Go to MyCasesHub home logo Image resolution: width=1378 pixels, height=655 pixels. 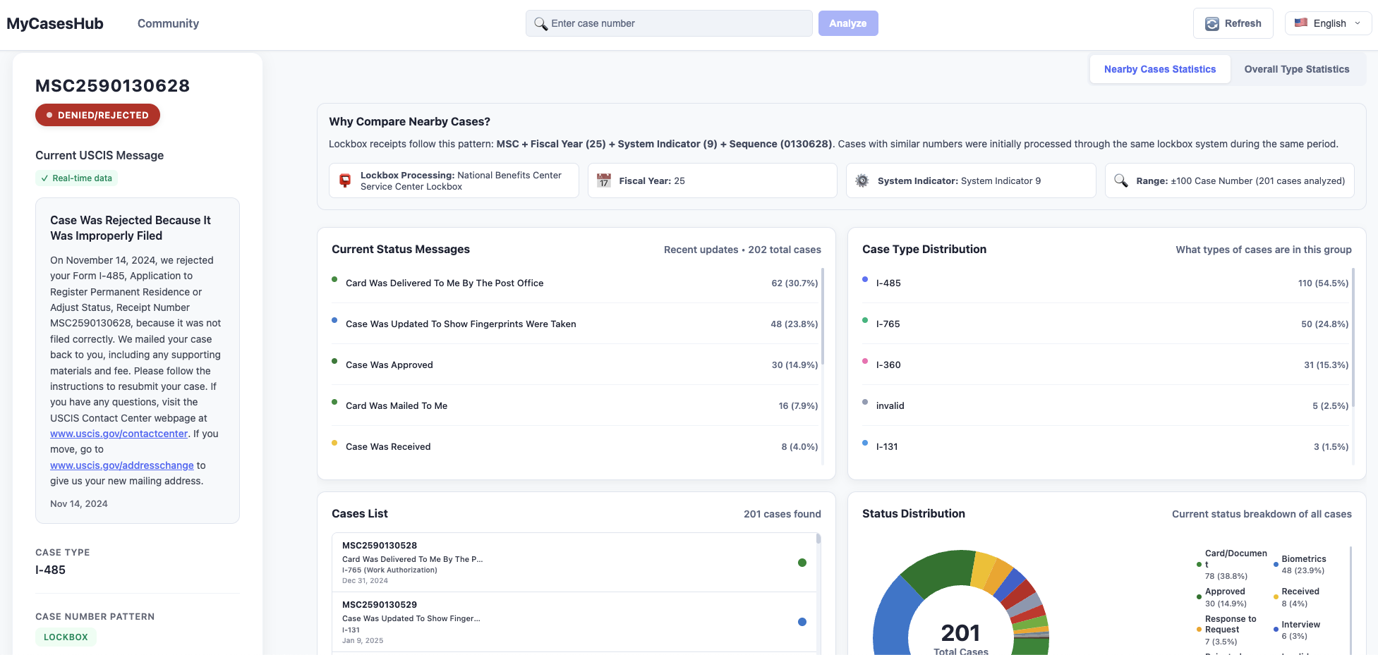point(55,23)
